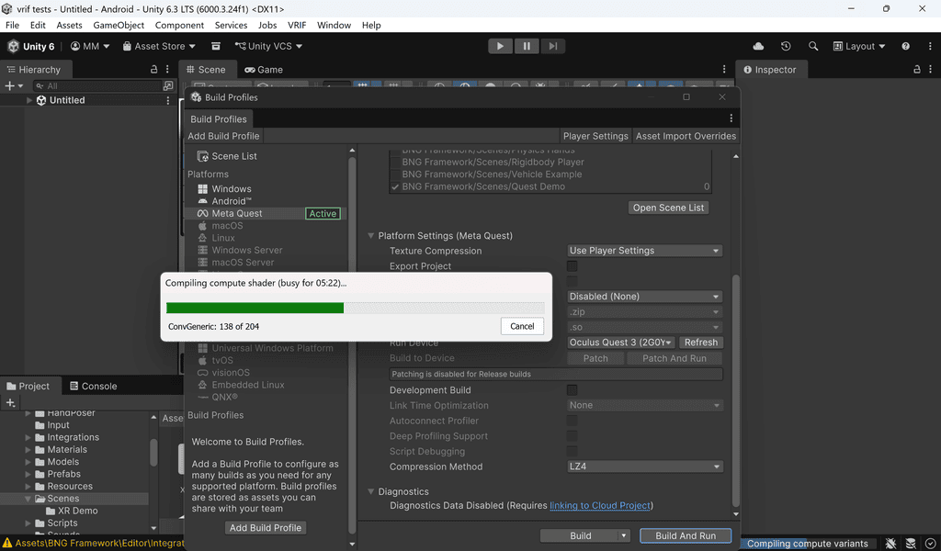Open the Unity VCS dropdown
This screenshot has height=551, width=941.
[268, 46]
